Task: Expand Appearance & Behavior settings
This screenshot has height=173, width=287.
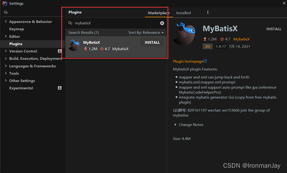Action: 6,22
